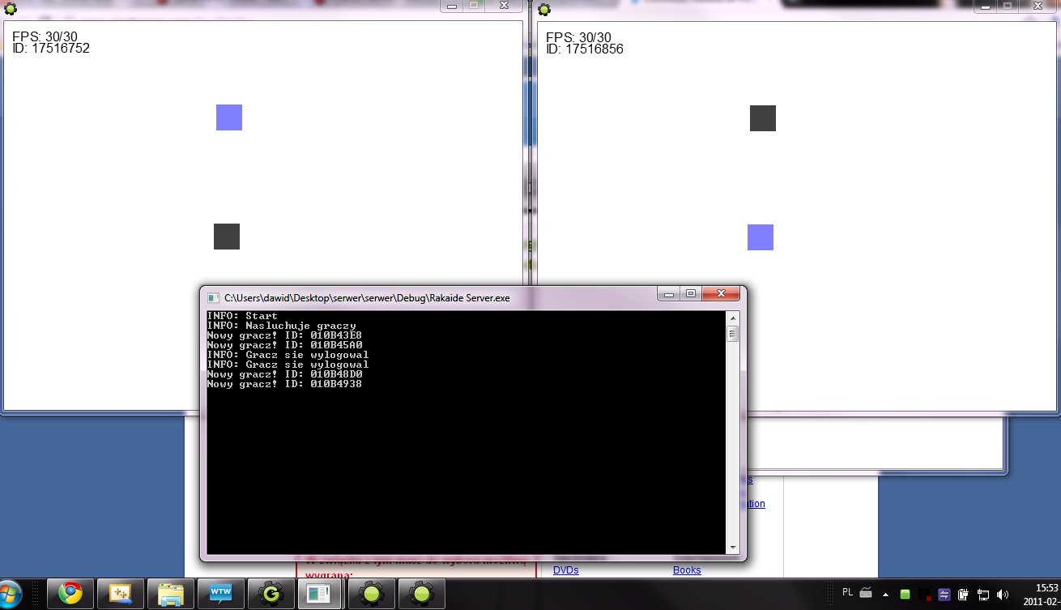Screen dimensions: 1061x610
Task: Click the console title path ending in Rakaide Server.exe
Action: click(x=368, y=297)
